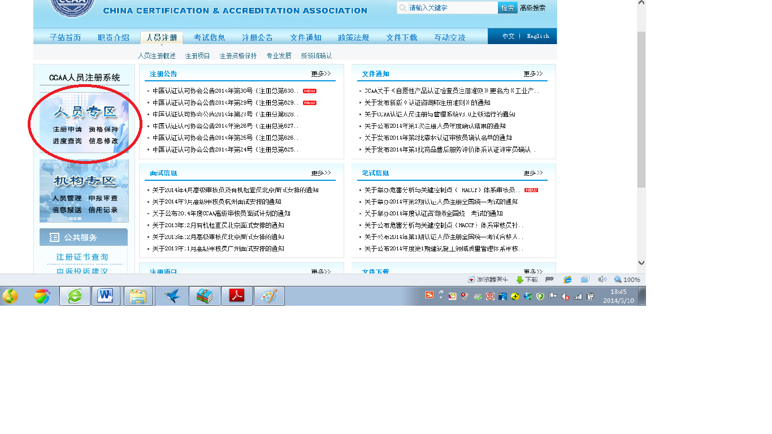Open the 考试信息 nav item
Viewport: 772px width, 434px height.
pos(209,37)
